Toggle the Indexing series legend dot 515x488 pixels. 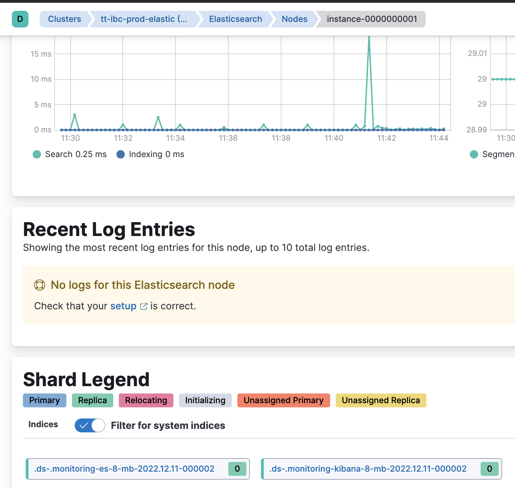pos(121,154)
